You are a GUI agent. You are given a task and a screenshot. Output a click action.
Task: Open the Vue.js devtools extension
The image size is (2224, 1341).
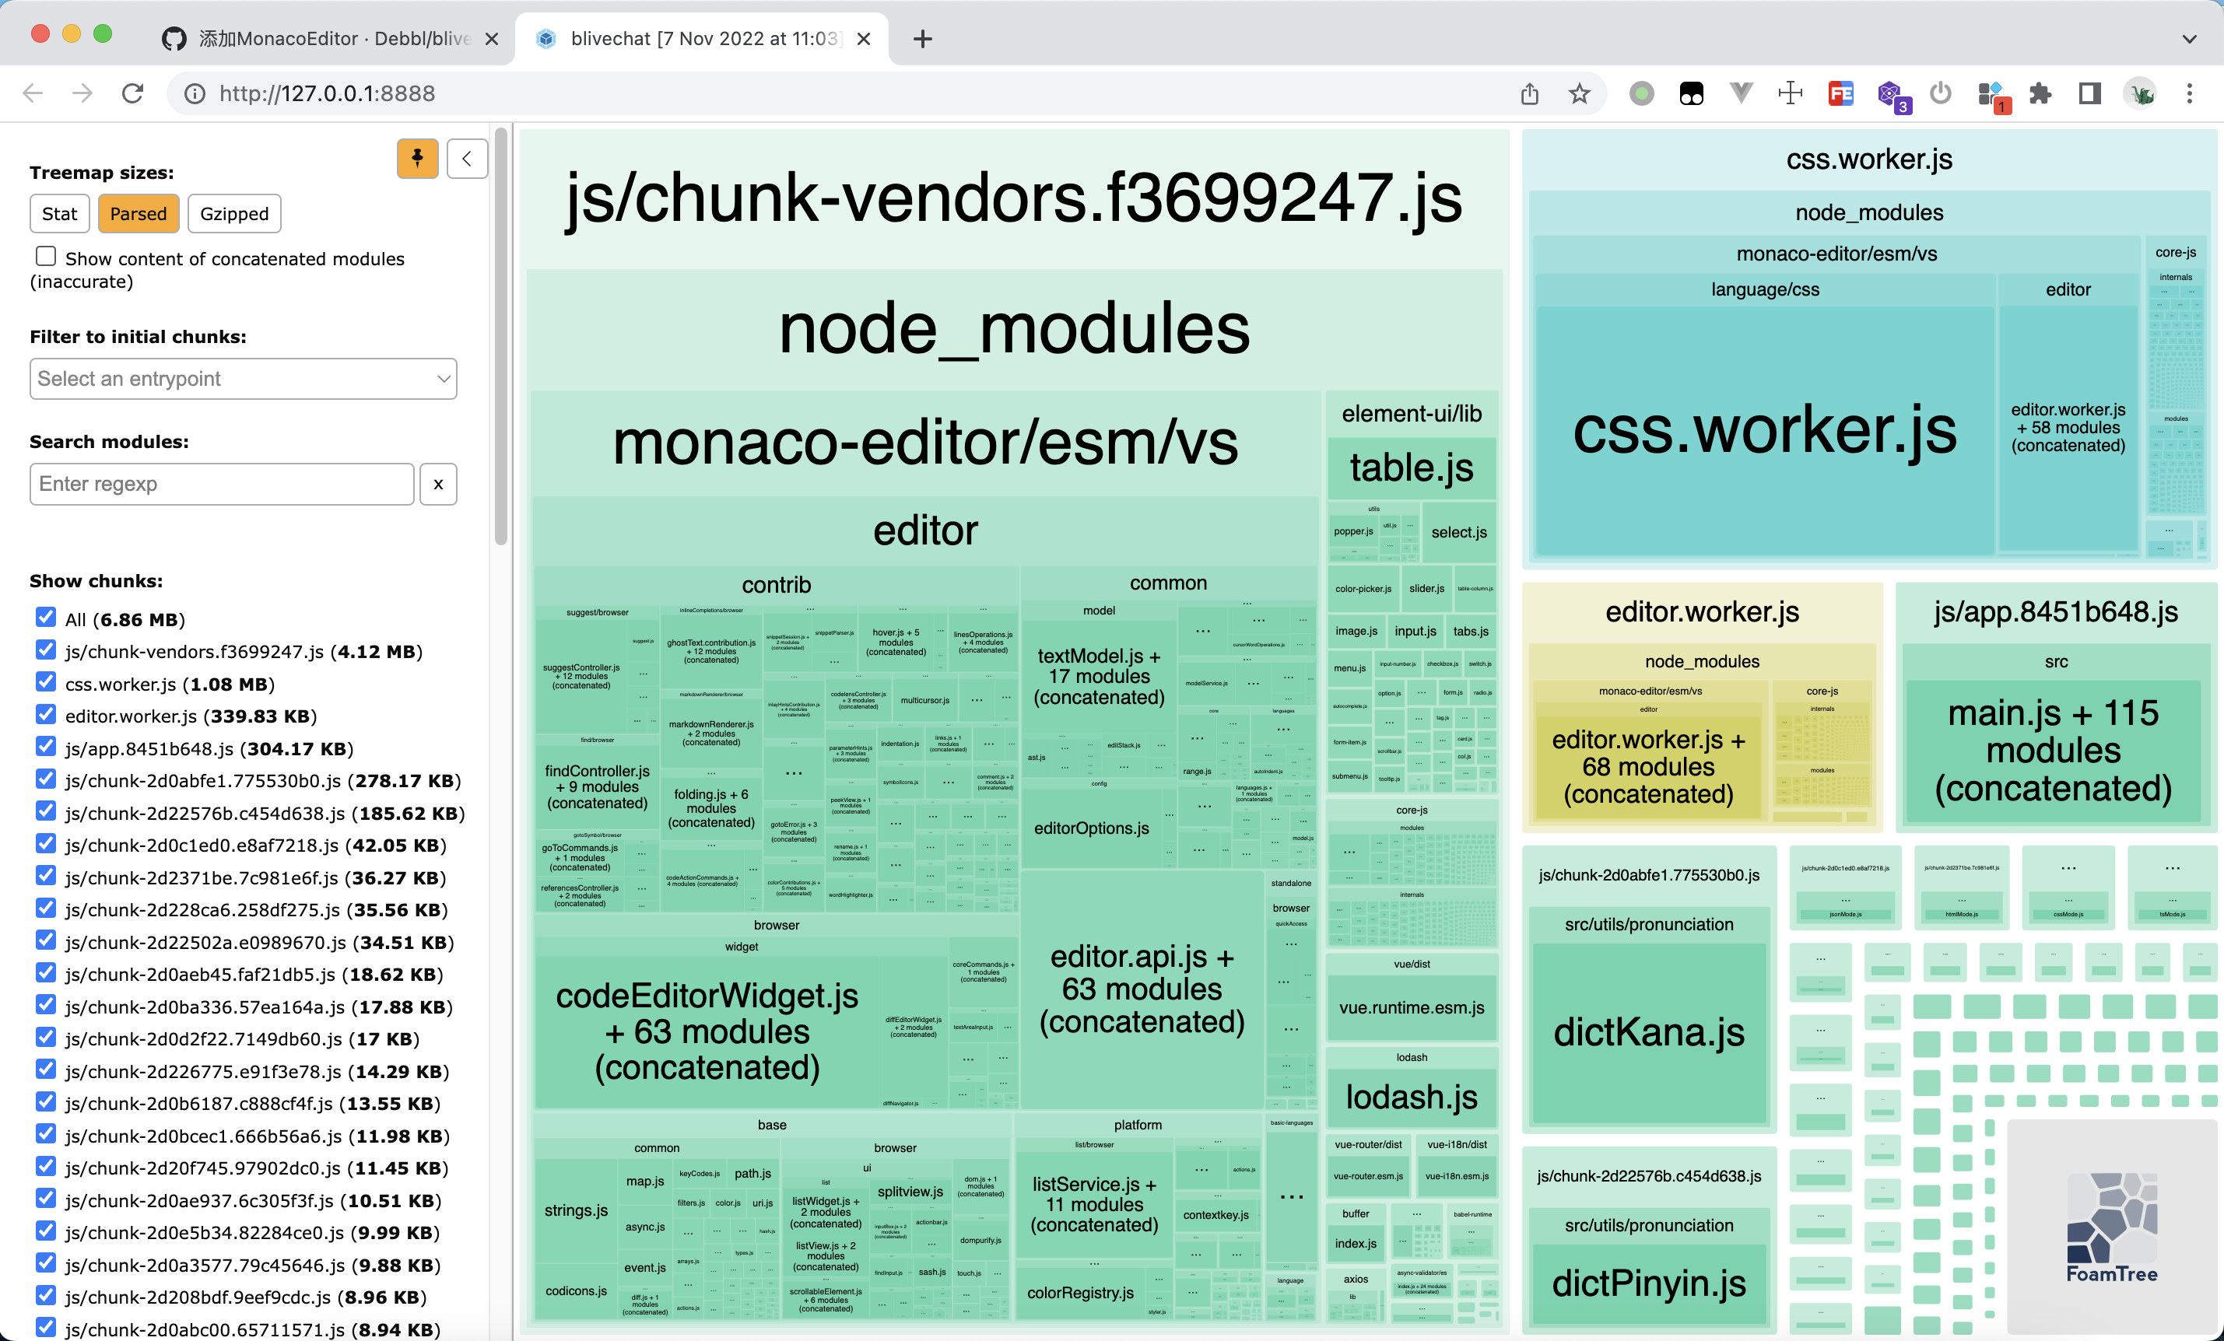pos(1741,93)
